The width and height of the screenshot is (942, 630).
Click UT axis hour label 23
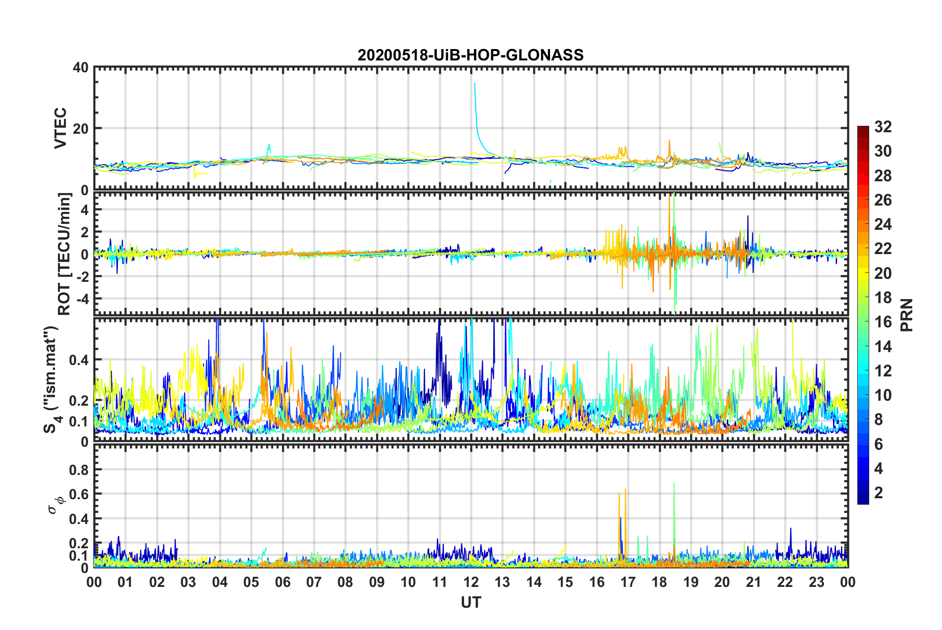pyautogui.click(x=817, y=582)
